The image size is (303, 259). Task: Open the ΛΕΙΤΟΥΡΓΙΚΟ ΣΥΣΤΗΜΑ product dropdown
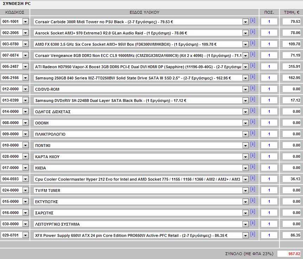pyautogui.click(x=245, y=224)
